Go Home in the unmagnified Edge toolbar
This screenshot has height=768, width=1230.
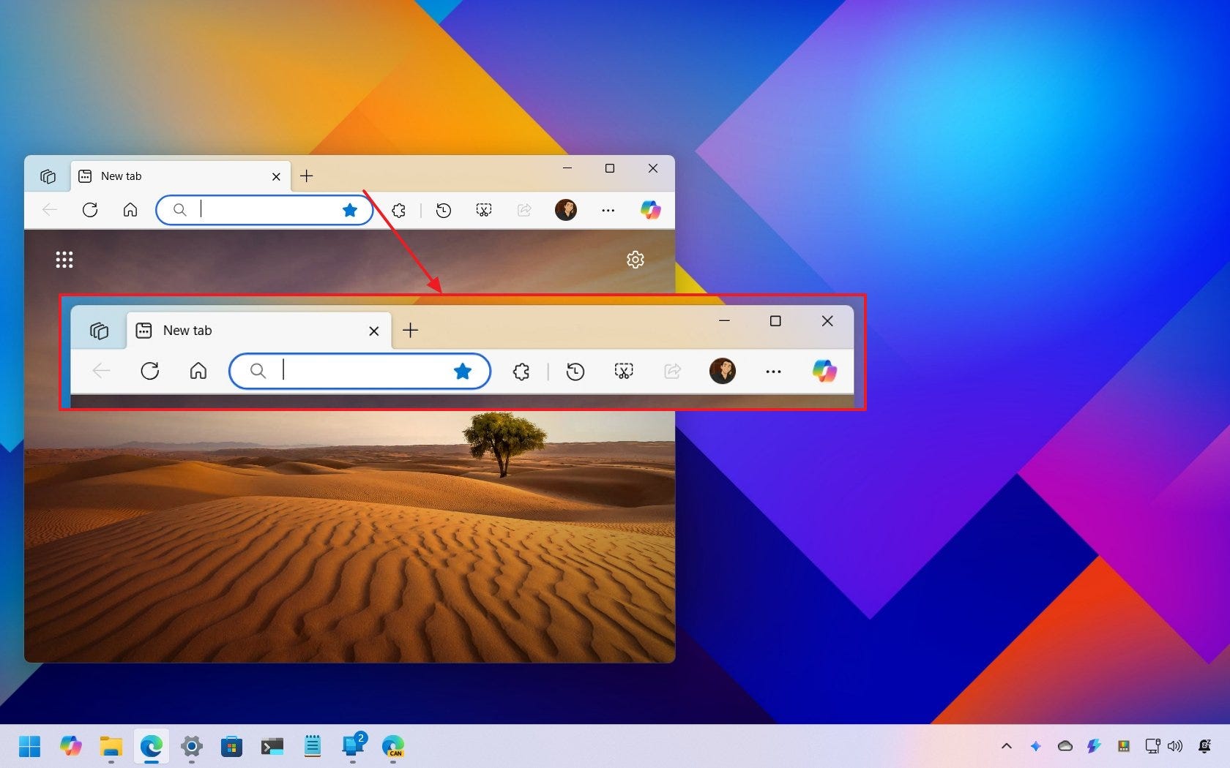(x=130, y=210)
